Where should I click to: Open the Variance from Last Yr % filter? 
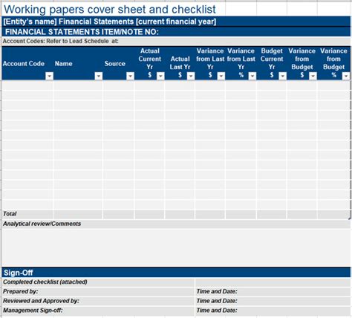(x=252, y=76)
